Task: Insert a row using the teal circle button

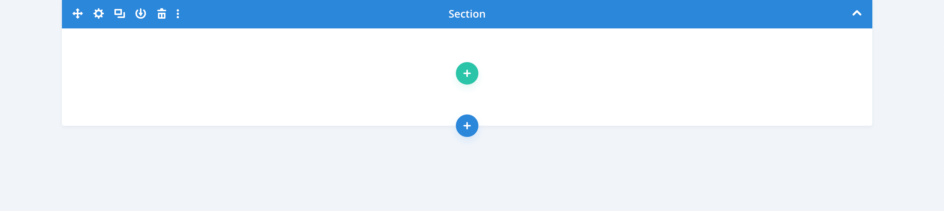Action: tap(467, 73)
